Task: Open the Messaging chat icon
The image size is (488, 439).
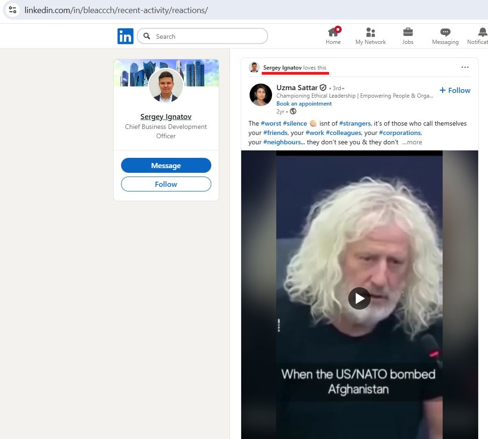Action: click(x=445, y=32)
